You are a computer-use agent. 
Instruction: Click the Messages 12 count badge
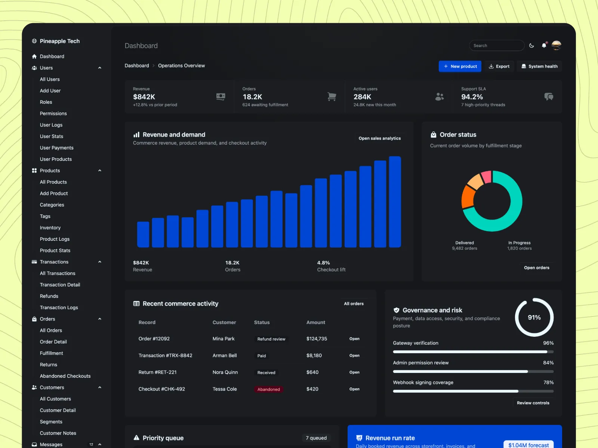click(x=91, y=445)
